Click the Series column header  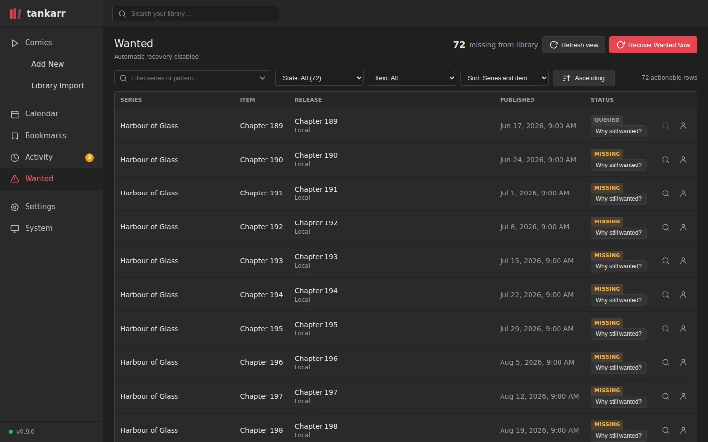tap(131, 100)
